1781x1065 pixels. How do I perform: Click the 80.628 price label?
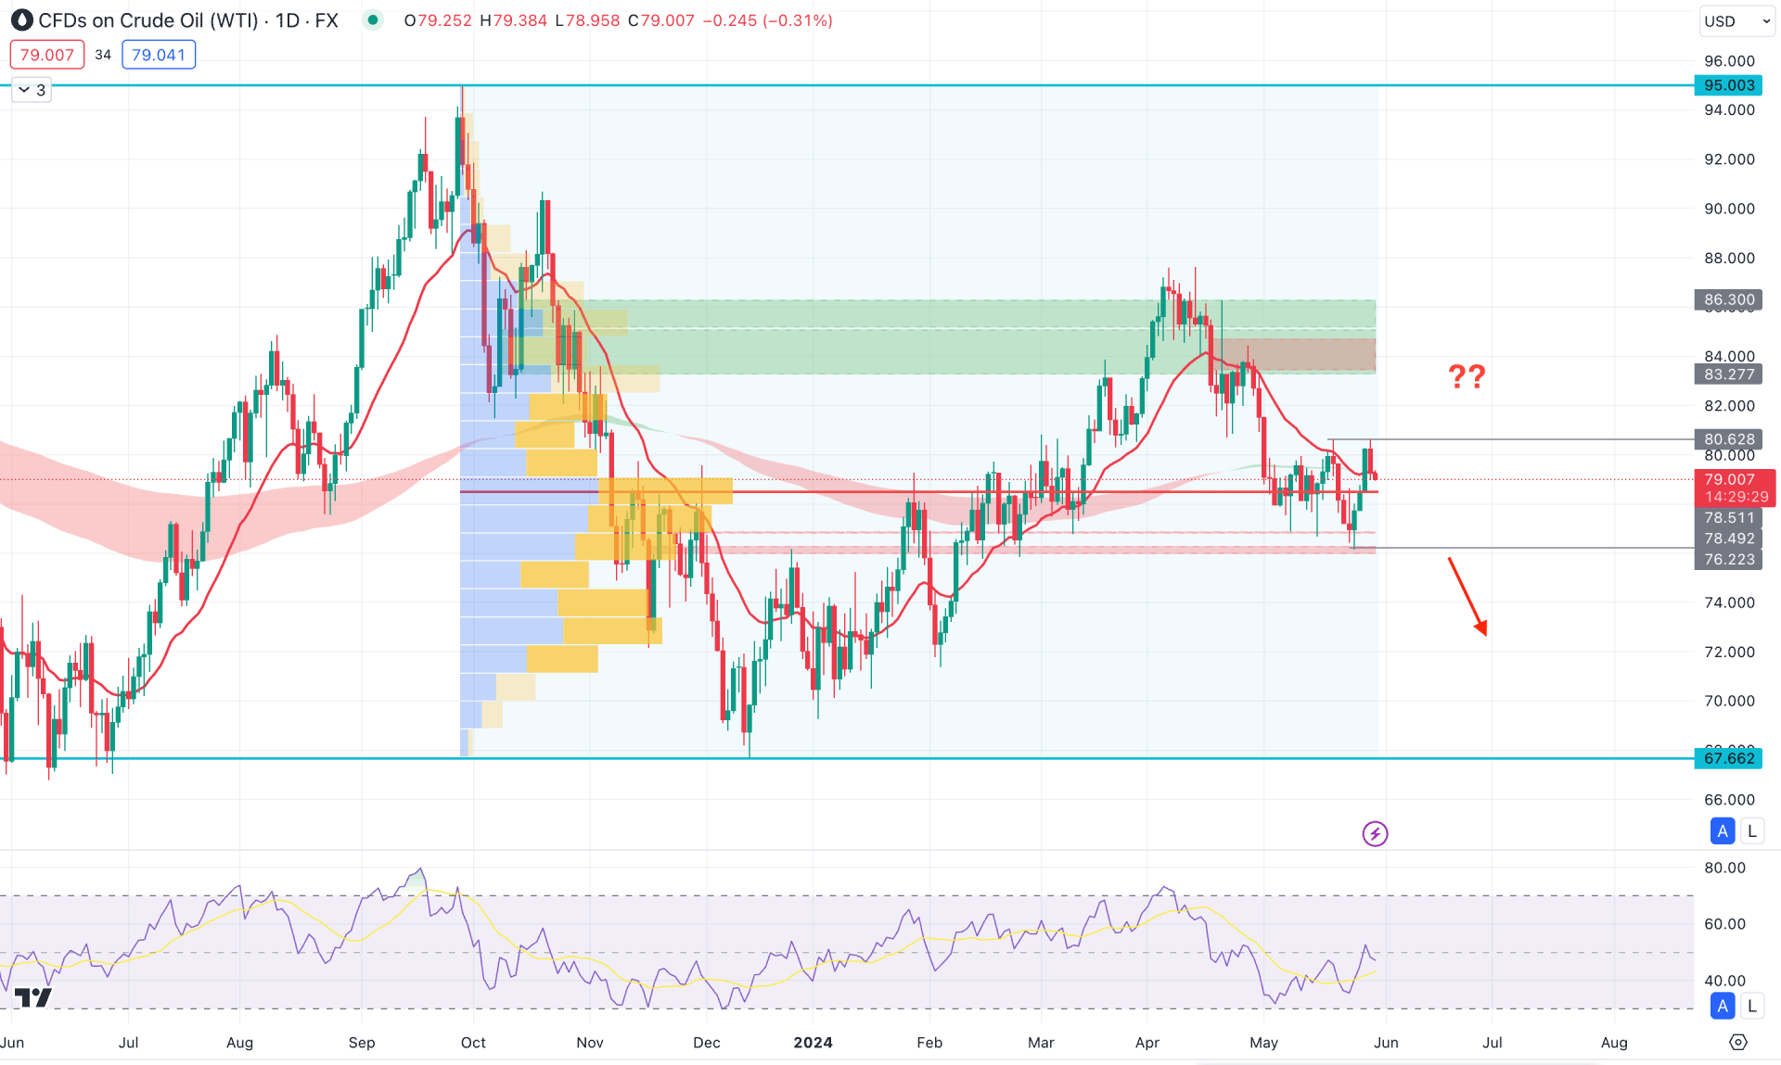pos(1729,439)
